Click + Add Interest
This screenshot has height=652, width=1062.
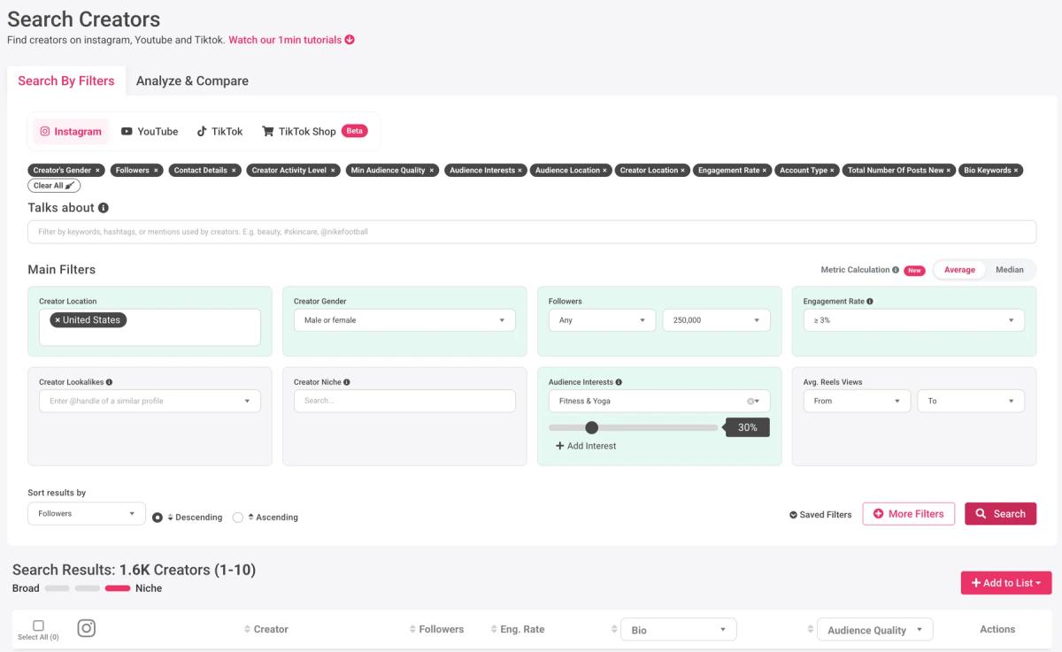pos(586,446)
